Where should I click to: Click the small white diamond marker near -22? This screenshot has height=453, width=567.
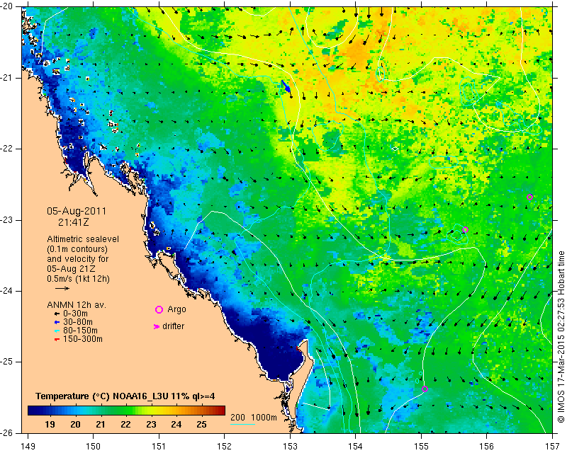tap(395, 149)
